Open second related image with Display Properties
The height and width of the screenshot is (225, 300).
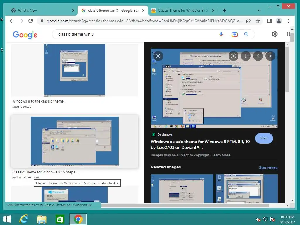pyautogui.click(x=247, y=188)
